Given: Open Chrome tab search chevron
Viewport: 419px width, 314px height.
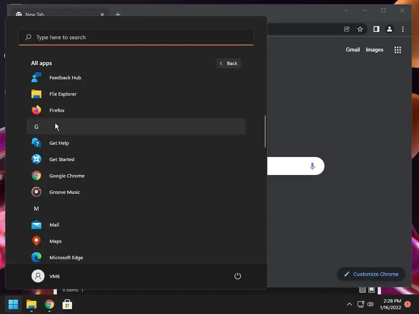Looking at the screenshot, I should [x=346, y=10].
